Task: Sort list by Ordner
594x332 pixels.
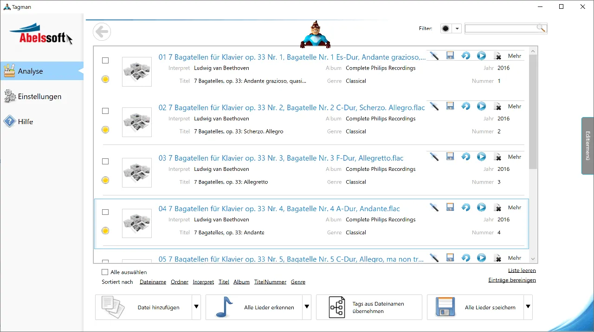Action: coord(180,282)
